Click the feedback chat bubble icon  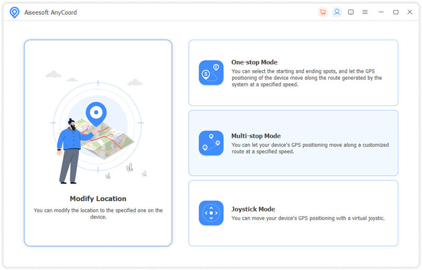tap(351, 12)
